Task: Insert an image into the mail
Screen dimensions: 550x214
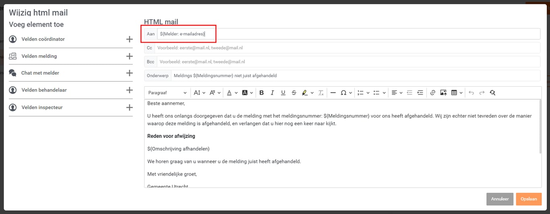Action: click(443, 93)
